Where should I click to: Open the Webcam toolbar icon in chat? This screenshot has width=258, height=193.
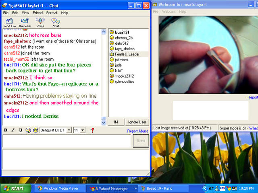tap(25, 23)
